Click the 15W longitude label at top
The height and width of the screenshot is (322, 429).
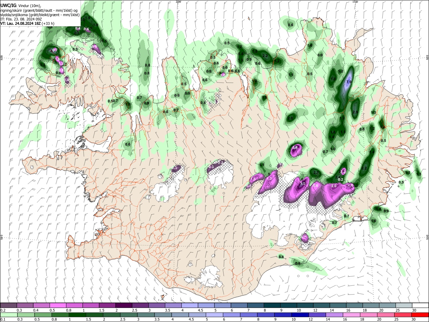(x=355, y=2)
